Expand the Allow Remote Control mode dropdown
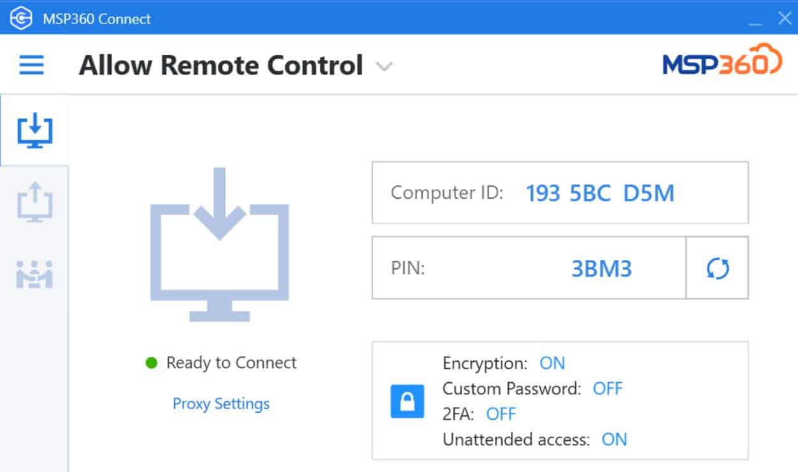Viewport: 798px width, 472px height. pos(384,66)
